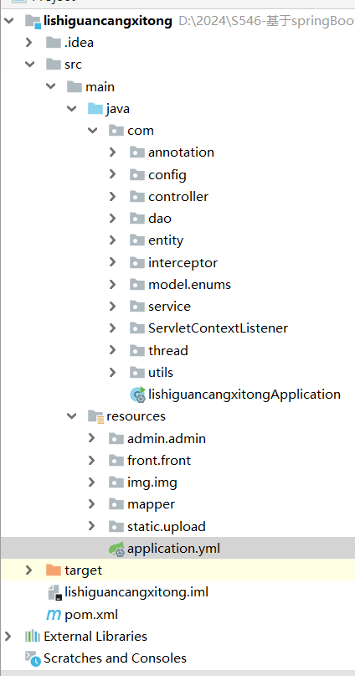This screenshot has width=355, height=676.
Task: Click the Spring Boot lishiguancangxitongApplication class icon
Action: click(138, 395)
